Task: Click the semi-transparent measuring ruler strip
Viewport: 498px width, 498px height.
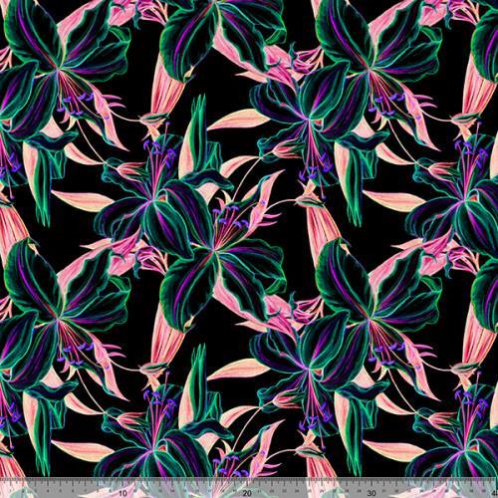Action: pos(249,487)
